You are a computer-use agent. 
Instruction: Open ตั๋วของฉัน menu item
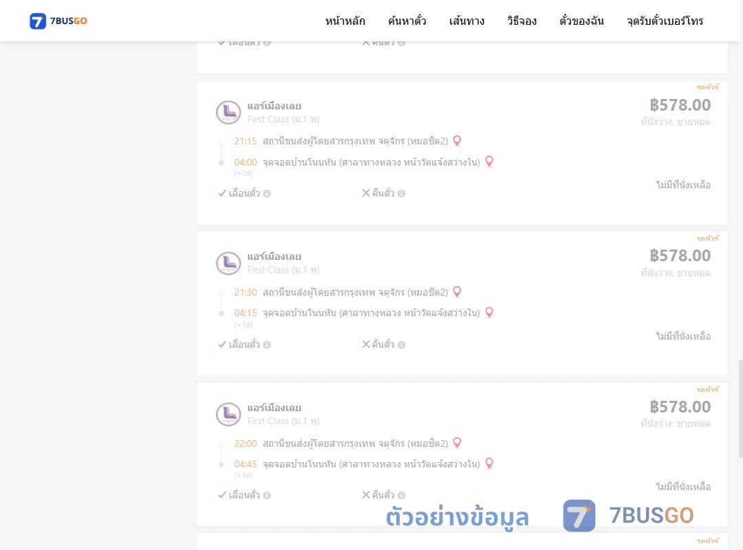(x=581, y=21)
